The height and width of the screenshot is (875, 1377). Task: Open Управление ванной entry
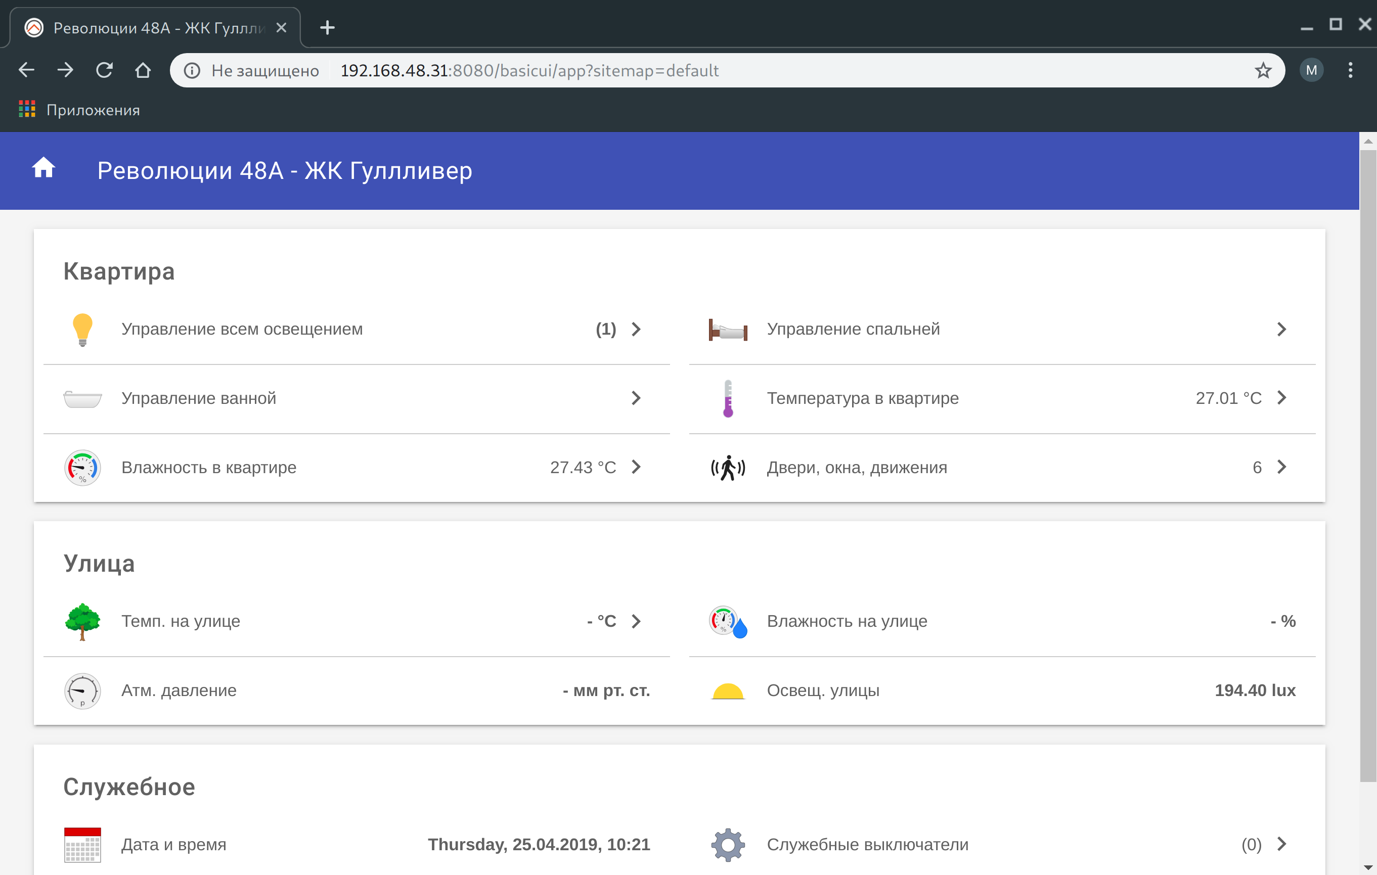[198, 398]
